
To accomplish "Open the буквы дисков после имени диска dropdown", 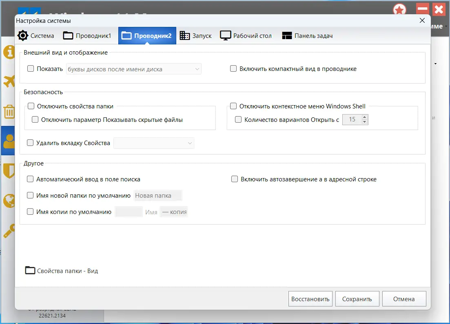I will 134,69.
